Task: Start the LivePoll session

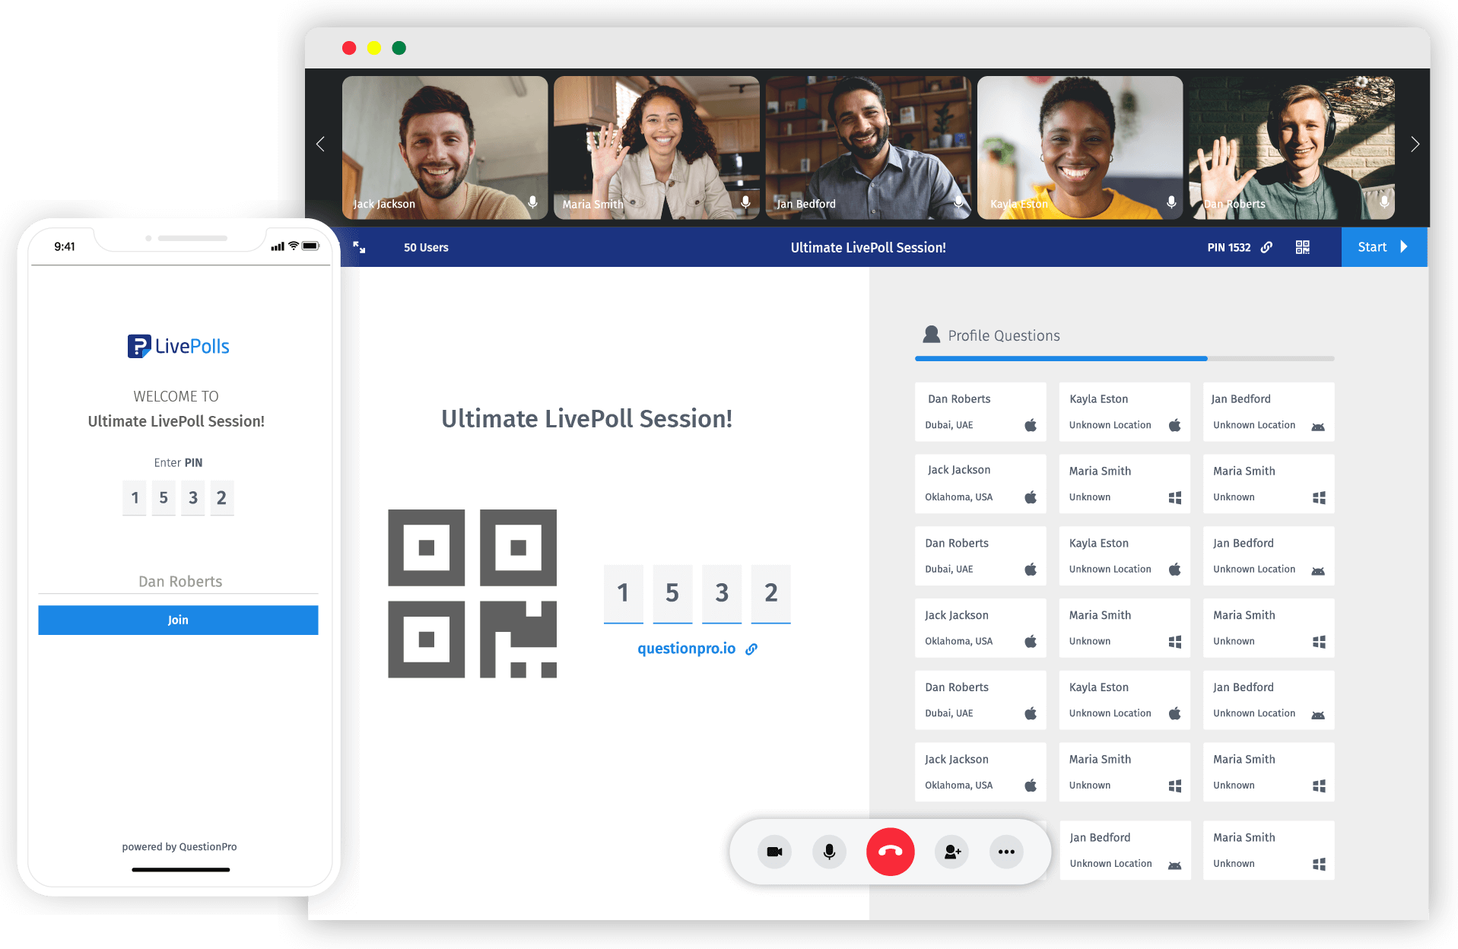Action: coord(1384,247)
